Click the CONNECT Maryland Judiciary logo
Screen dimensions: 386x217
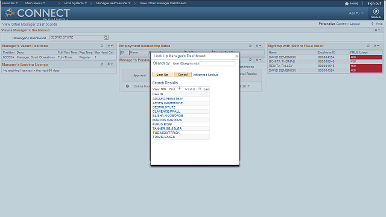[37, 13]
